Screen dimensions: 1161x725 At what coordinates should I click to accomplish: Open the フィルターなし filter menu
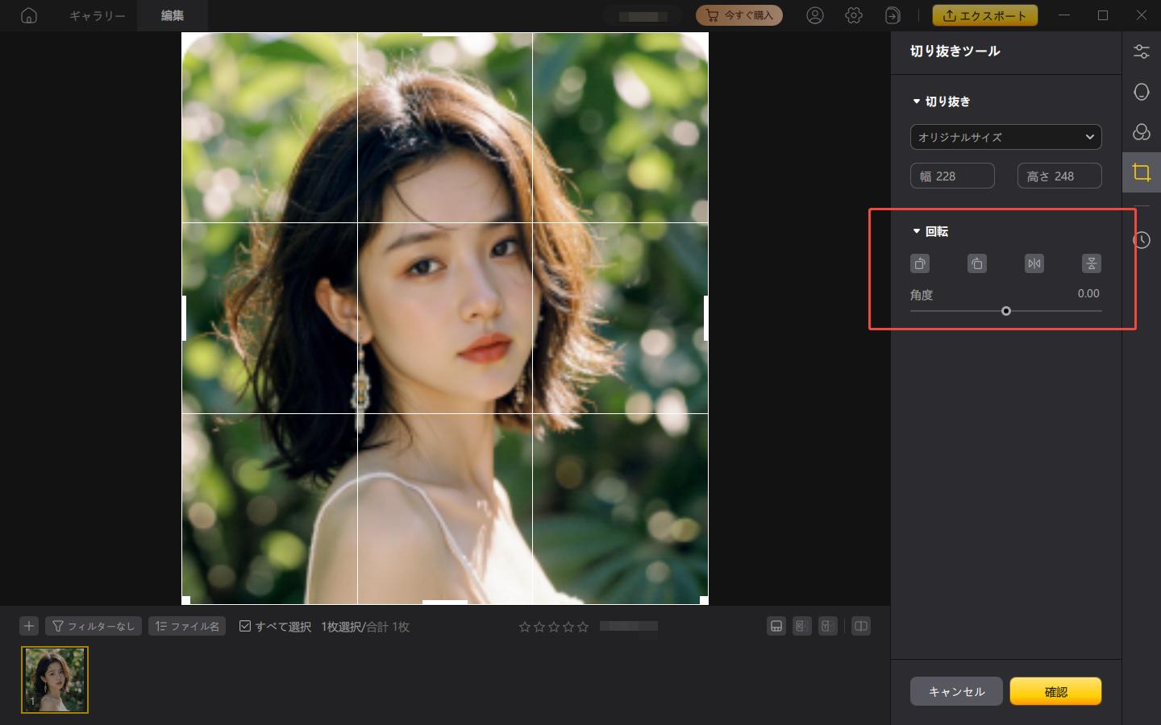pos(94,626)
